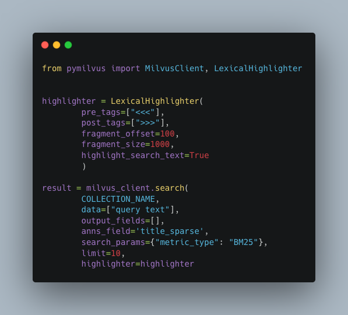
Task: Click the search method call
Action: coord(170,188)
